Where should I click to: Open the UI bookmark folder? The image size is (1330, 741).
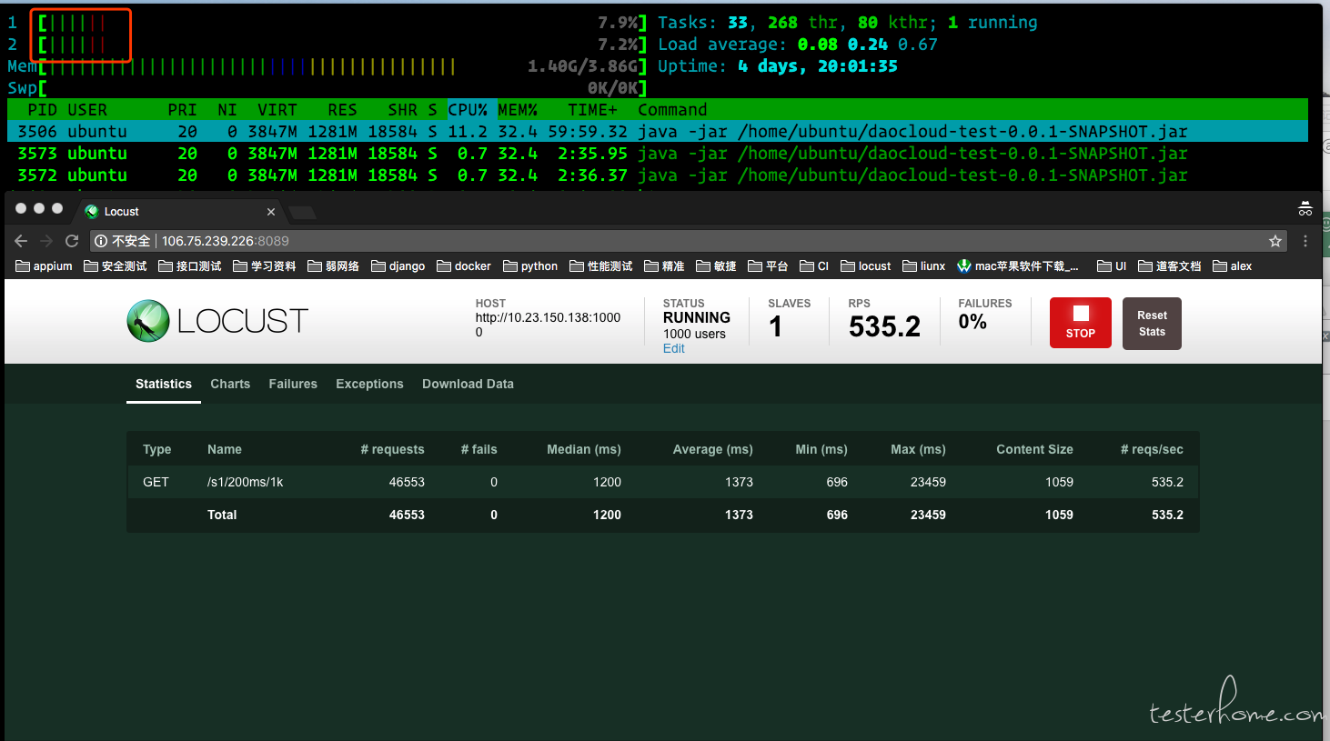[1112, 266]
